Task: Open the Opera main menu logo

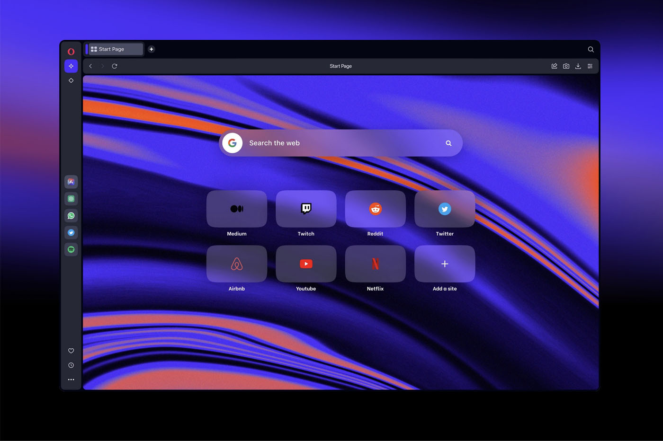Action: click(x=71, y=52)
